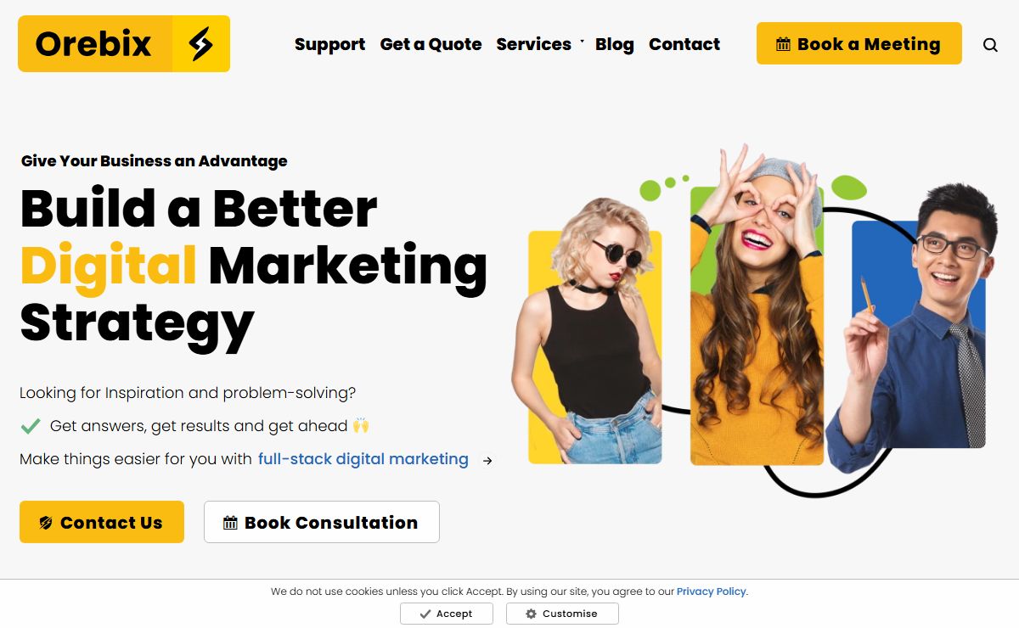Click the man in blue shirt image
Screen dimensions: 1019x628
coord(910,327)
